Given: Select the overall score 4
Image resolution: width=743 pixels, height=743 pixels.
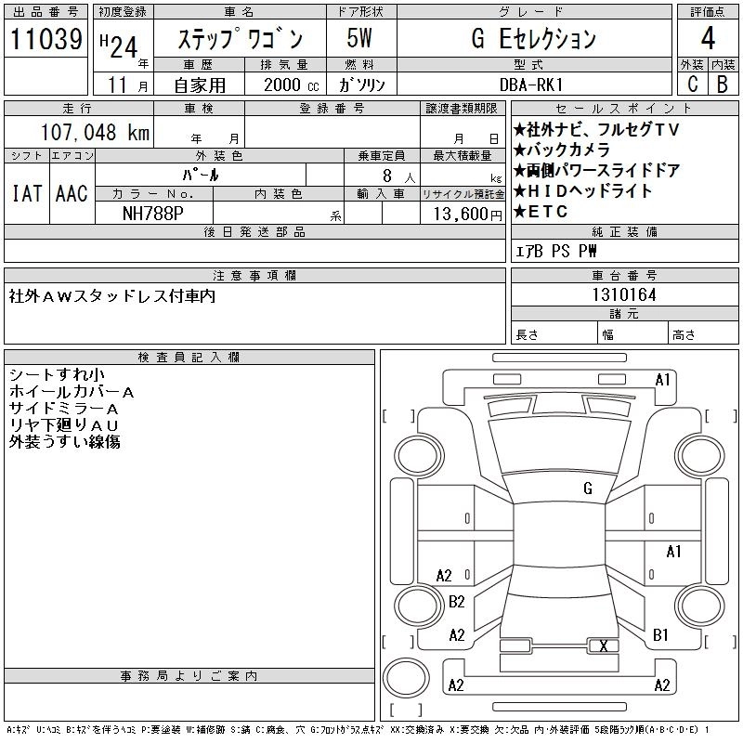Looking at the screenshot, I should tap(708, 38).
